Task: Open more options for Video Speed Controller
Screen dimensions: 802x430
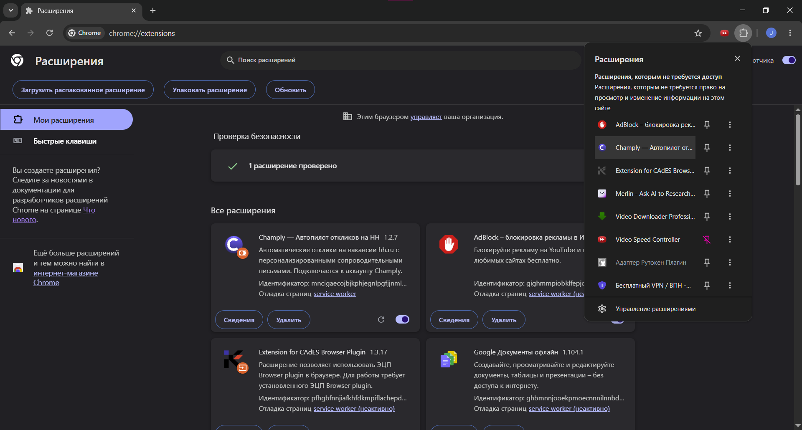Action: pos(730,240)
